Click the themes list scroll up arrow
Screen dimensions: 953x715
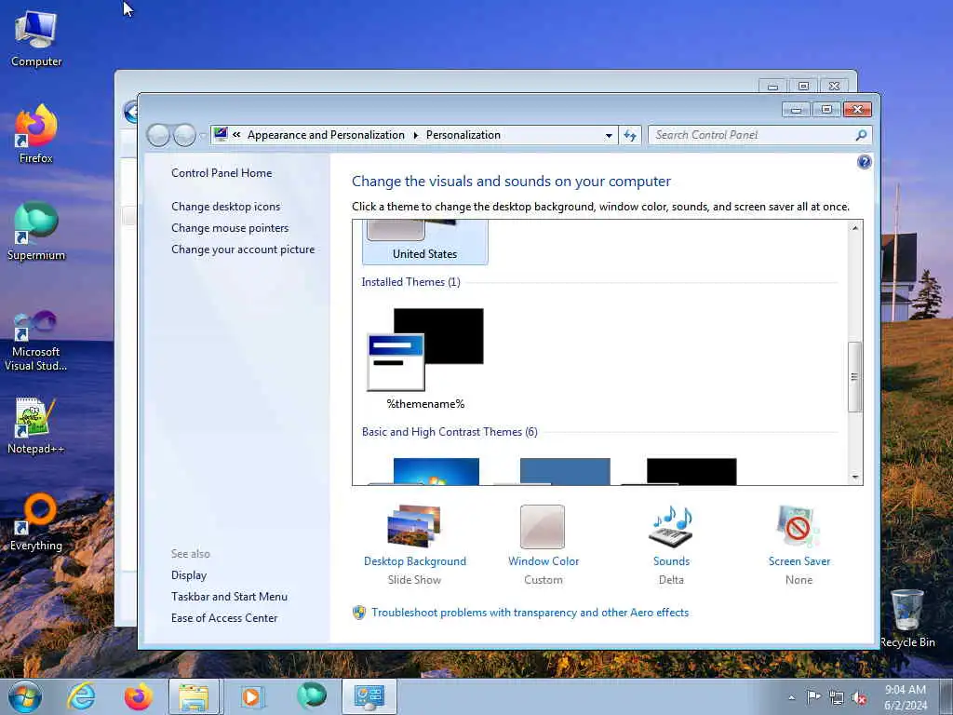pyautogui.click(x=854, y=228)
